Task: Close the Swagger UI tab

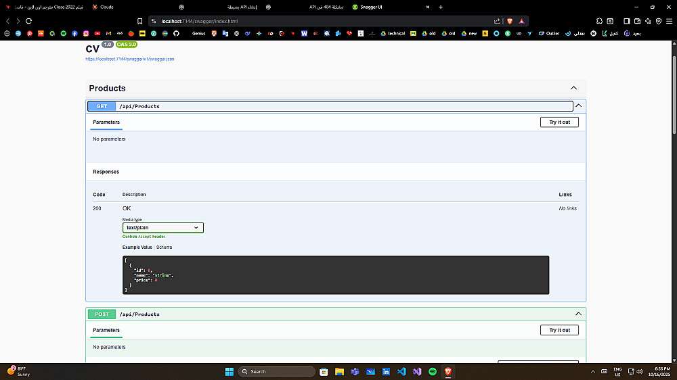Action: pos(427,7)
